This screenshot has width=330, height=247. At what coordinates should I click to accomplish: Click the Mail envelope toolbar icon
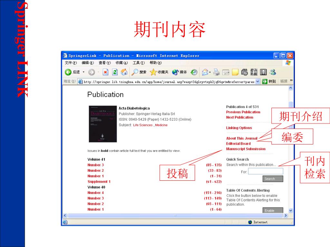[205, 72]
